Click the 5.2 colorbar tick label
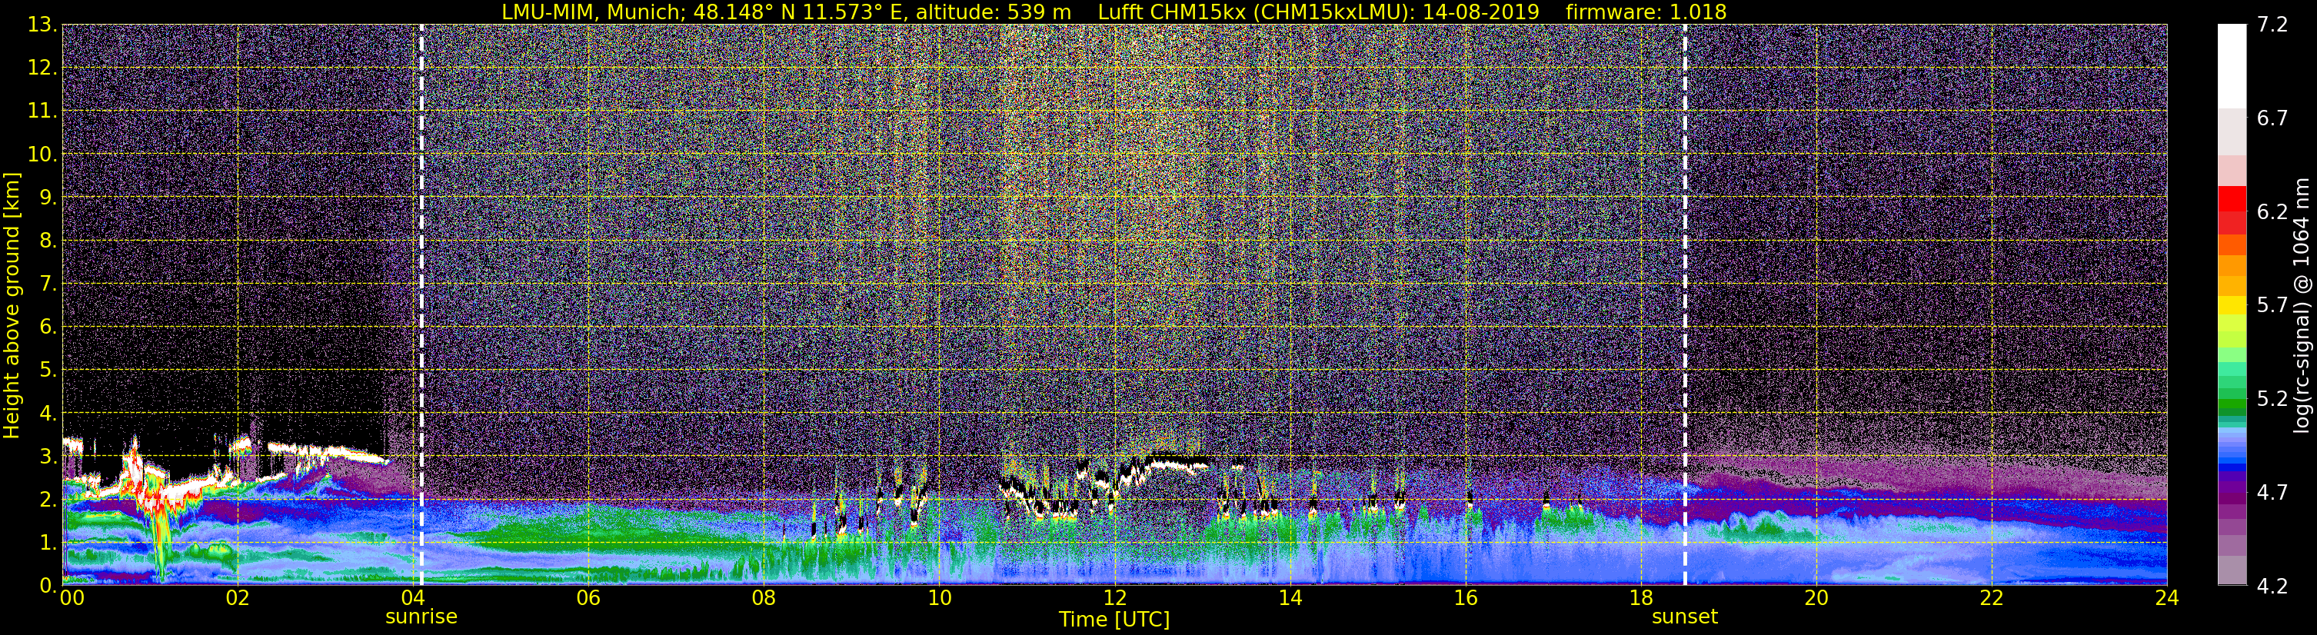2317x635 pixels. pyautogui.click(x=2272, y=399)
